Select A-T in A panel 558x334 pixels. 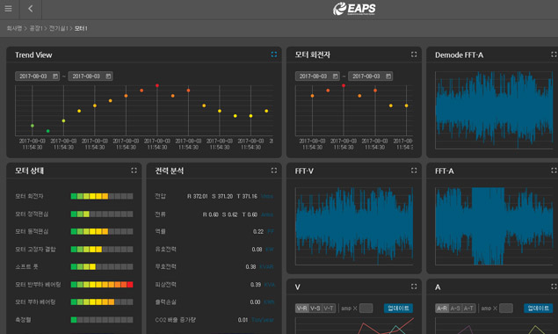coord(468,309)
